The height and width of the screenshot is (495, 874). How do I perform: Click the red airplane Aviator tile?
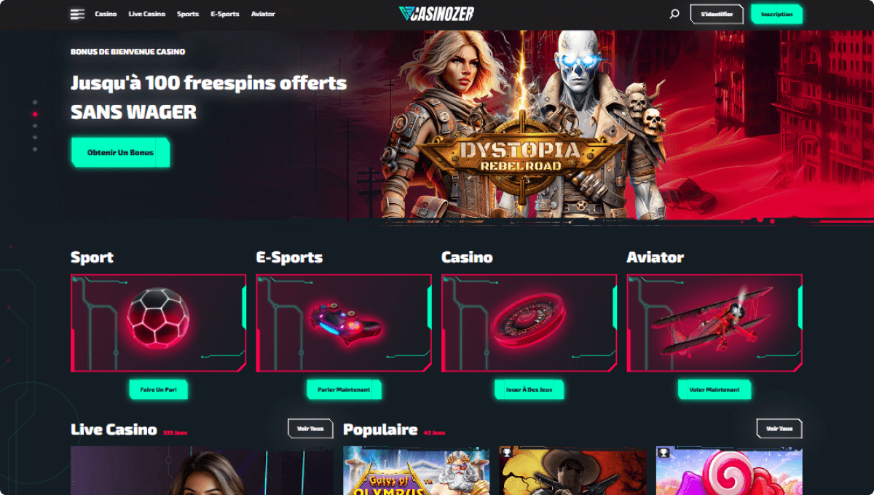714,322
